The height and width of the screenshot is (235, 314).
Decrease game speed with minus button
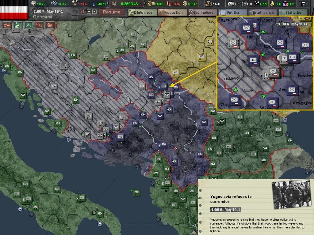94,12
